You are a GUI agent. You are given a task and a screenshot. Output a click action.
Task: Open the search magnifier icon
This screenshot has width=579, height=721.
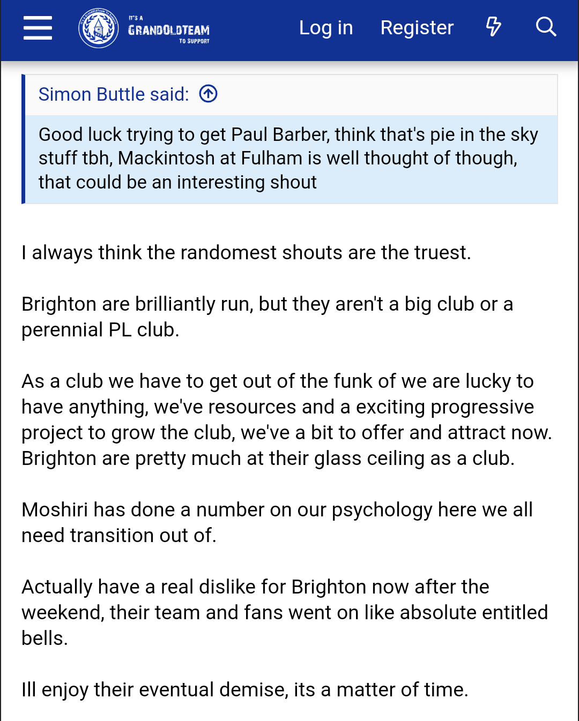pos(546,27)
